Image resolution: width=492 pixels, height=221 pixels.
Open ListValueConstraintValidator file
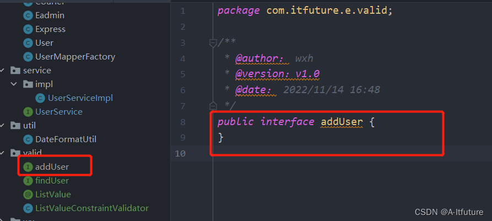tap(91, 208)
